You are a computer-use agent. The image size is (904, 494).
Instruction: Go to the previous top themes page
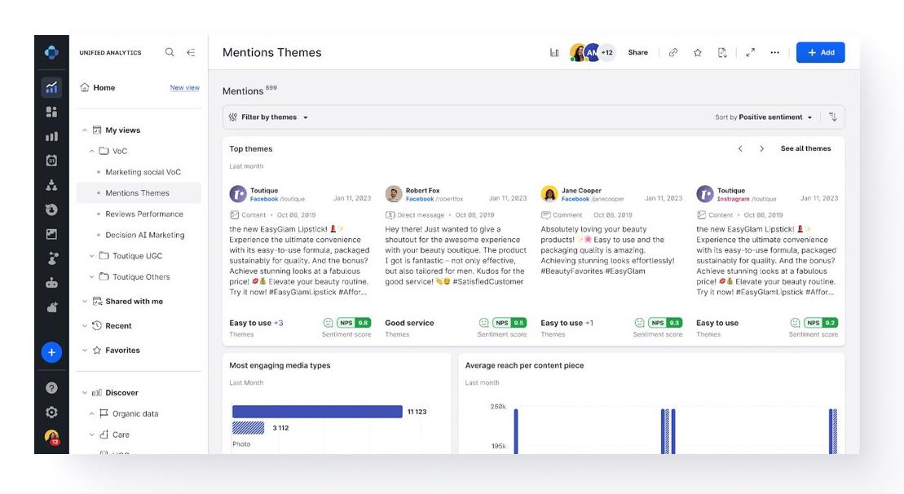point(740,148)
